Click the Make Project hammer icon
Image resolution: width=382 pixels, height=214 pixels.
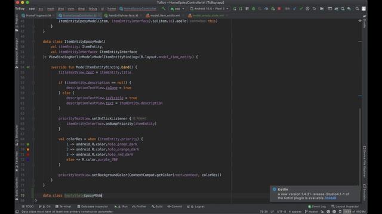point(164,8)
